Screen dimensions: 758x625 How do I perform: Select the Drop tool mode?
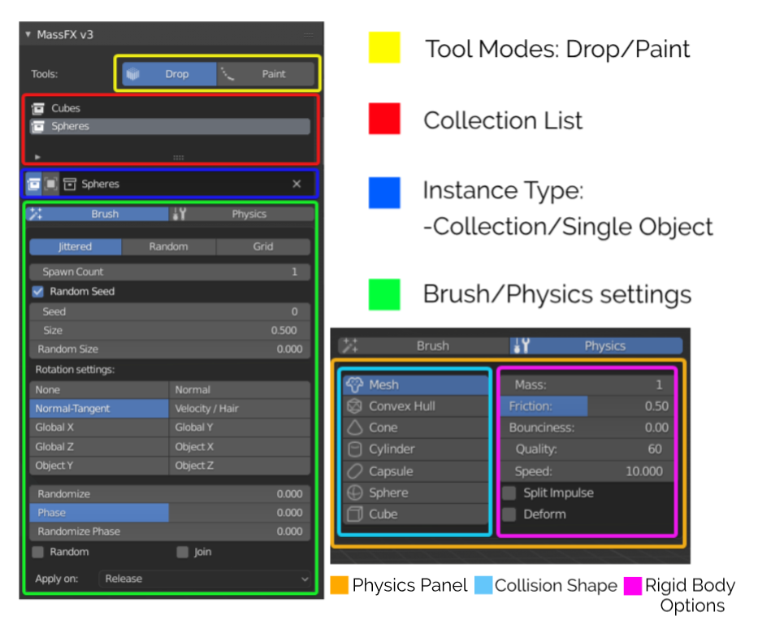(x=178, y=73)
